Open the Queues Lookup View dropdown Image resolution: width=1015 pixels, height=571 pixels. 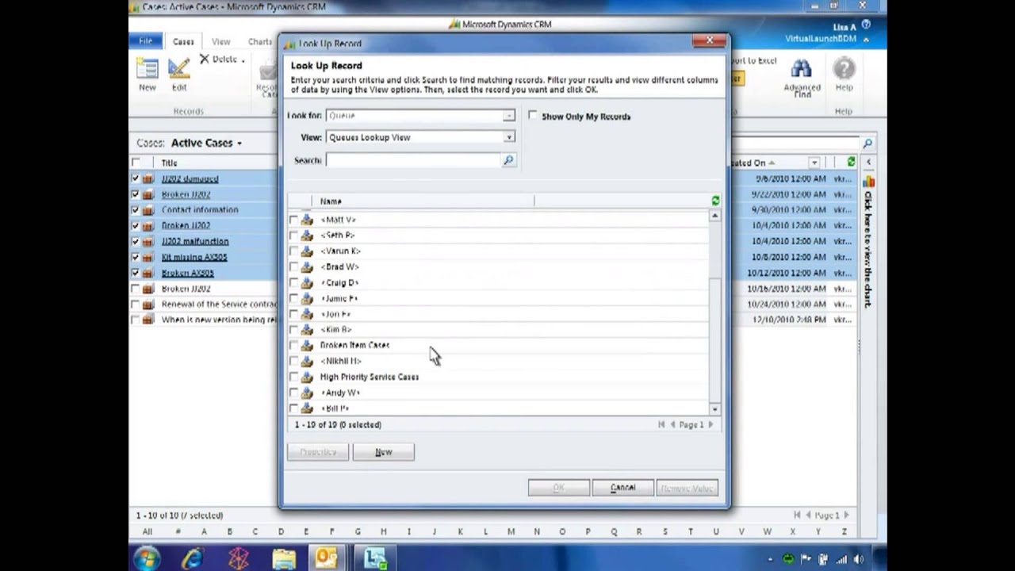[508, 137]
